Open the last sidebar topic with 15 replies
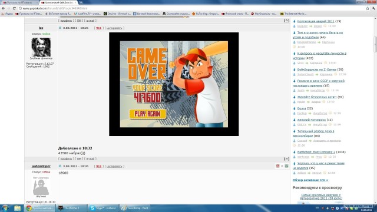Viewport: 377px width, 212px height. click(319, 165)
